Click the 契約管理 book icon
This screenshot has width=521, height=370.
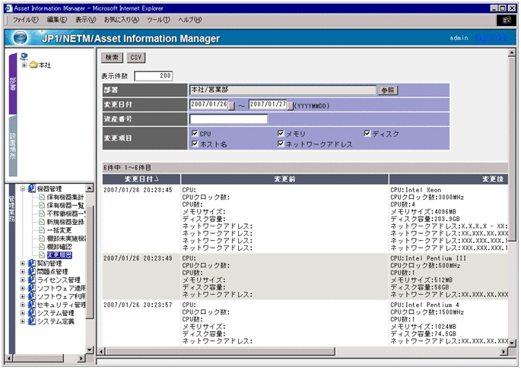(32, 264)
